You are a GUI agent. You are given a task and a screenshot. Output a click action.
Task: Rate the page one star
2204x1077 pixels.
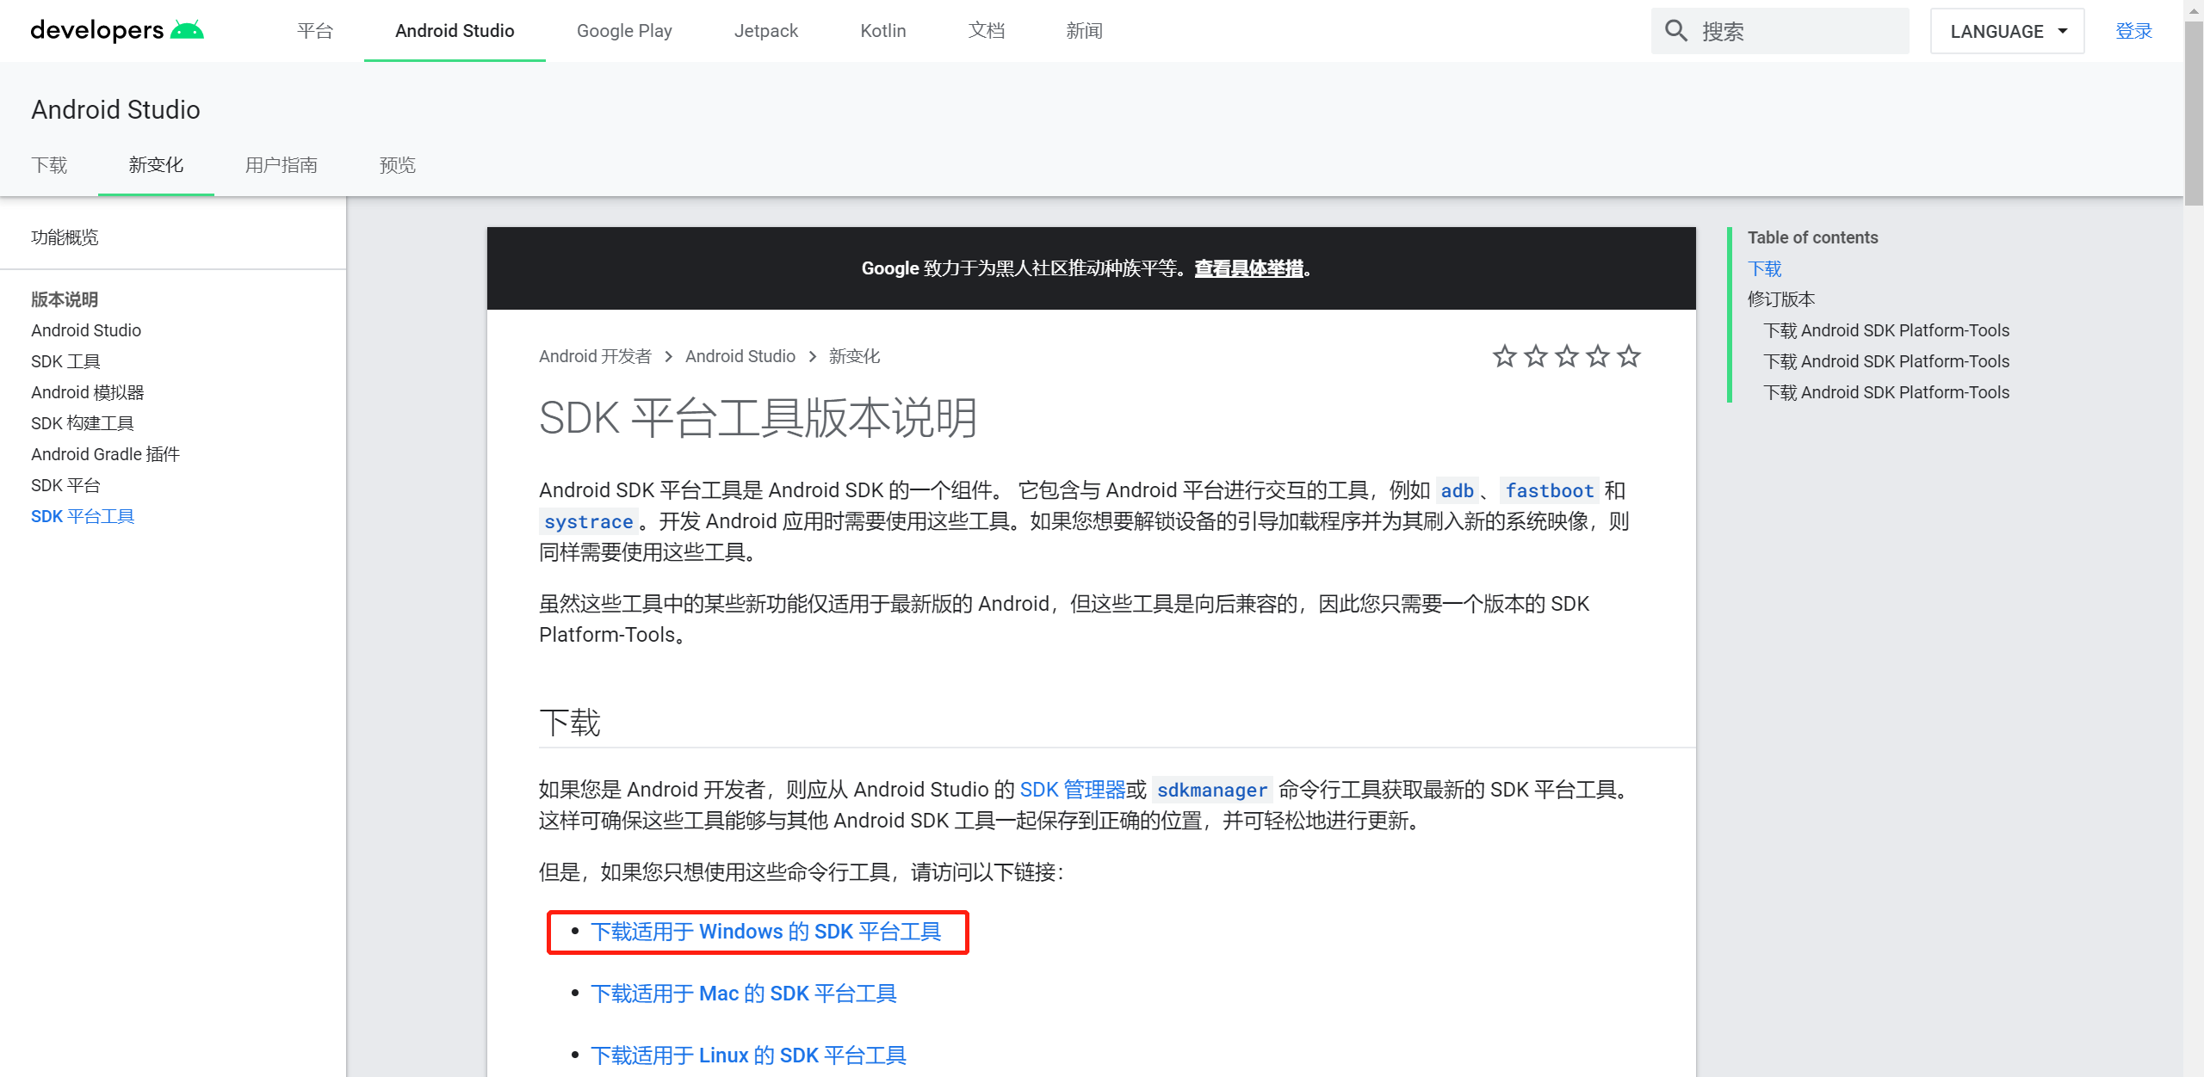click(x=1504, y=356)
